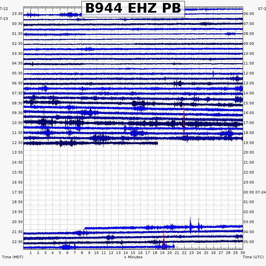266x266 pixels.
Task: Click the 00:00 07-24 UTC date label
Action: tap(254, 193)
